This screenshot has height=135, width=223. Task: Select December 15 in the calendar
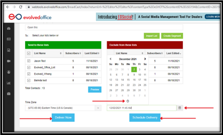128,80
